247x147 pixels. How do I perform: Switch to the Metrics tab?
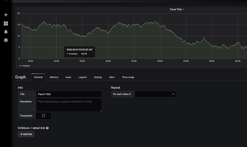pos(54,77)
